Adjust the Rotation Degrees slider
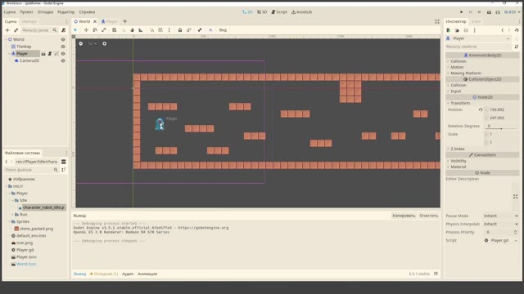This screenshot has height=294, width=524. [x=501, y=128]
